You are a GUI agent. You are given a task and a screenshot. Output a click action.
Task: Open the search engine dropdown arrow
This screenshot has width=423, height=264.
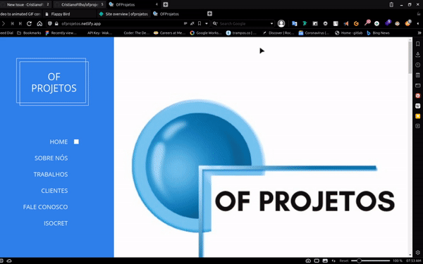(x=271, y=24)
